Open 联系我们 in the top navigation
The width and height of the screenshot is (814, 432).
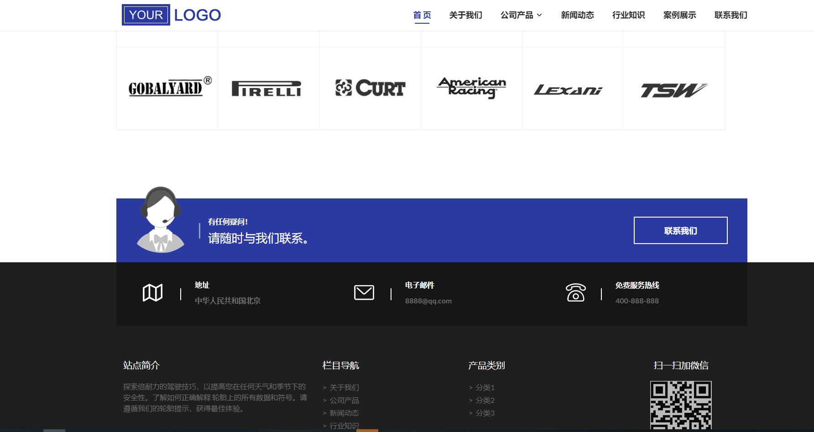(x=731, y=15)
